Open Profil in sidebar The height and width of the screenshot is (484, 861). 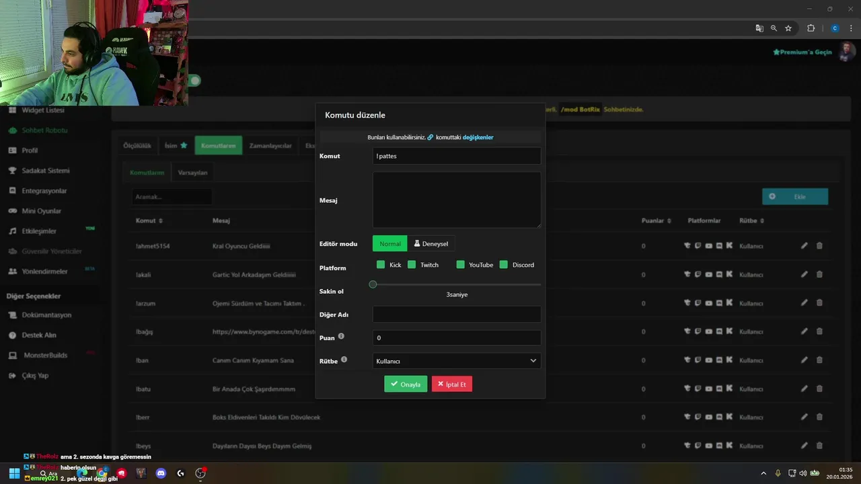click(x=30, y=151)
